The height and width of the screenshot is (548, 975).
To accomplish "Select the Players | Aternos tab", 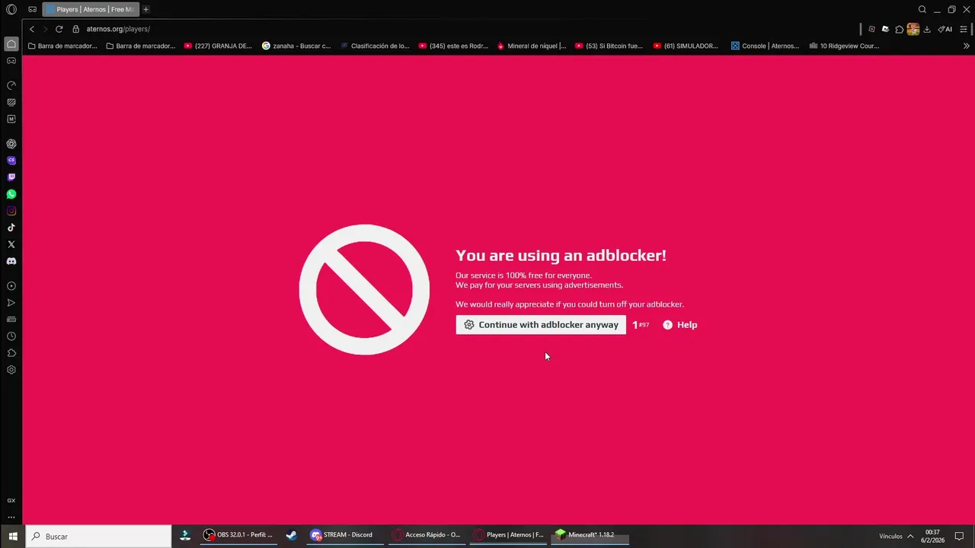I will click(x=90, y=9).
